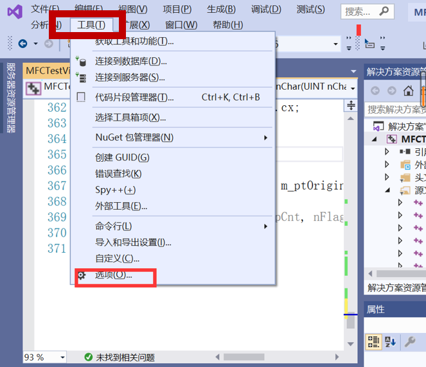Click editor vertical scrollbar up arrow
Screen dimensions: 426x367
[351, 118]
